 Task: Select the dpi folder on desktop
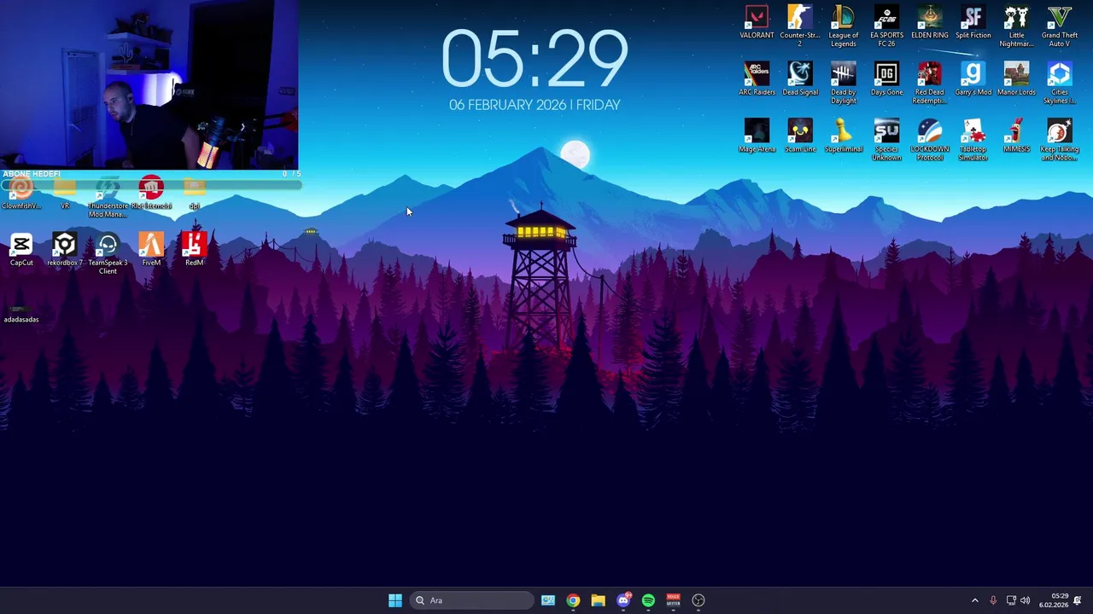(194, 194)
